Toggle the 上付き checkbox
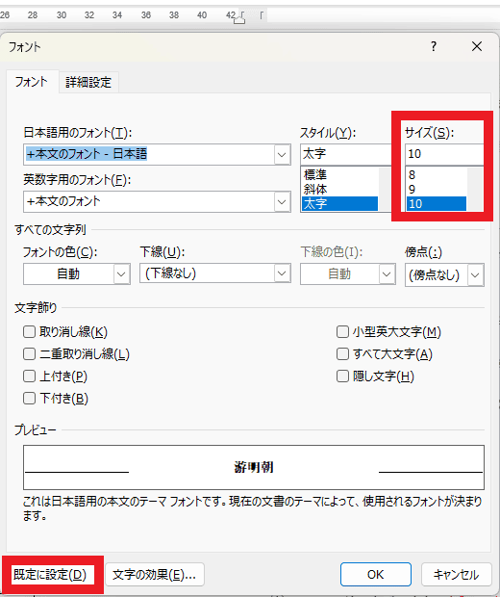 pos(29,376)
